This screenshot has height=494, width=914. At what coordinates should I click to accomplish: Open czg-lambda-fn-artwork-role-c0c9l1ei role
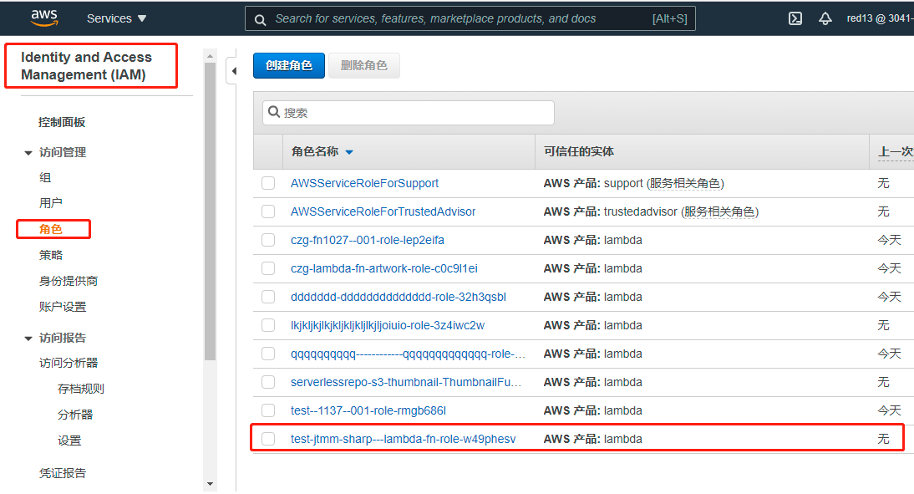tap(383, 268)
